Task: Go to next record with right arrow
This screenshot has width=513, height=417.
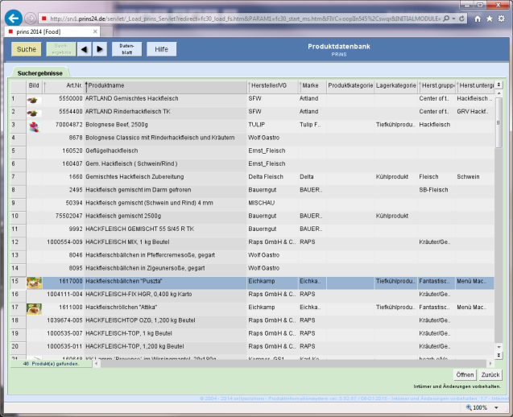Action: tap(100, 50)
